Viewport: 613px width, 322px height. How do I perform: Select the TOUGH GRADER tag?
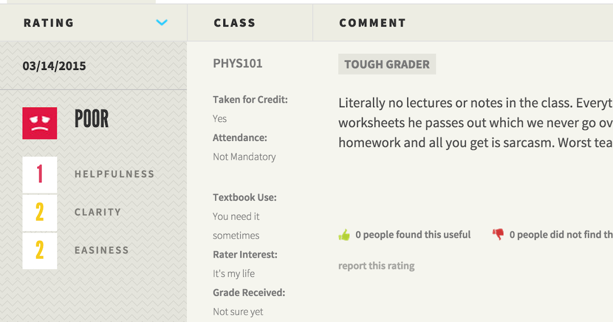pos(387,64)
